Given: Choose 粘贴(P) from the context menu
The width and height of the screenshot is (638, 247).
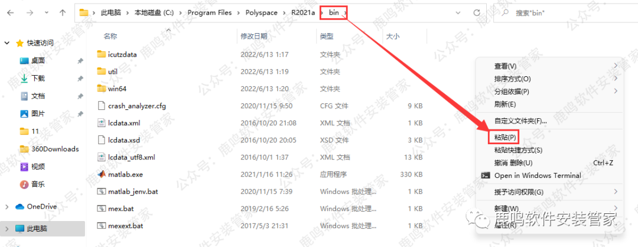Looking at the screenshot, I should point(549,138).
